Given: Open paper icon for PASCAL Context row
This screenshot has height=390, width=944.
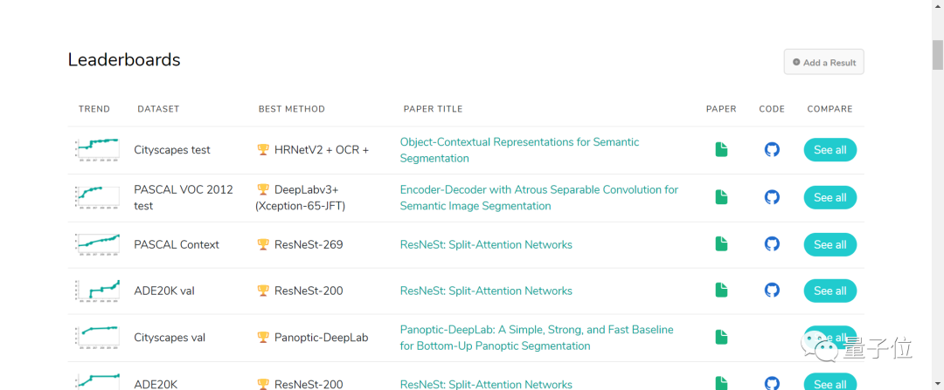Looking at the screenshot, I should (x=721, y=244).
